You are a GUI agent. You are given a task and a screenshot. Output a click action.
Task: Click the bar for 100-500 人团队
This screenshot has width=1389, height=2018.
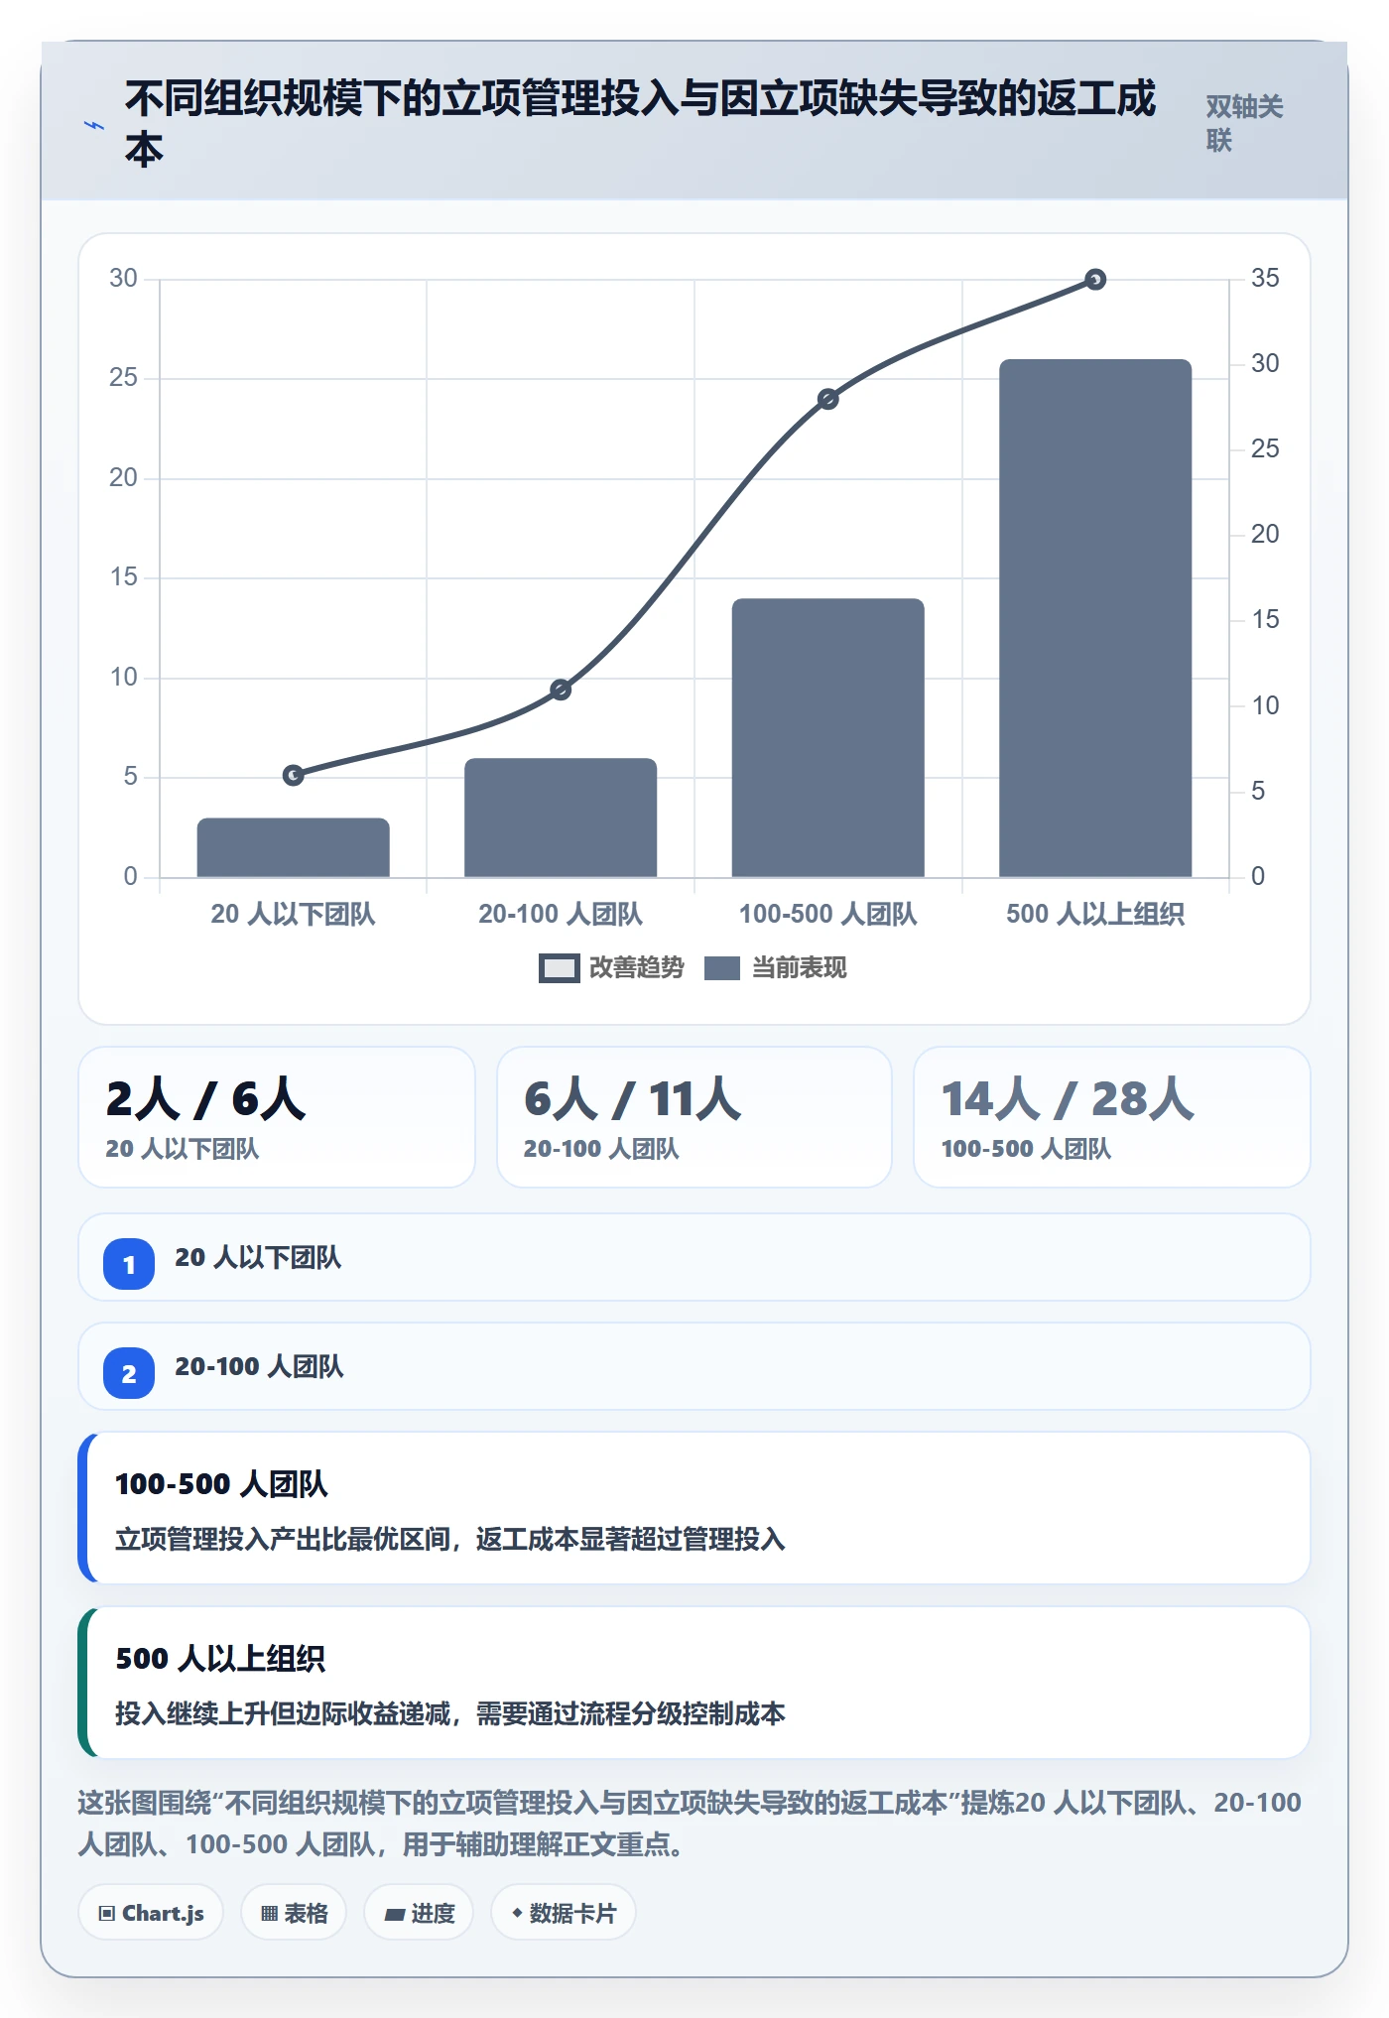point(828,737)
